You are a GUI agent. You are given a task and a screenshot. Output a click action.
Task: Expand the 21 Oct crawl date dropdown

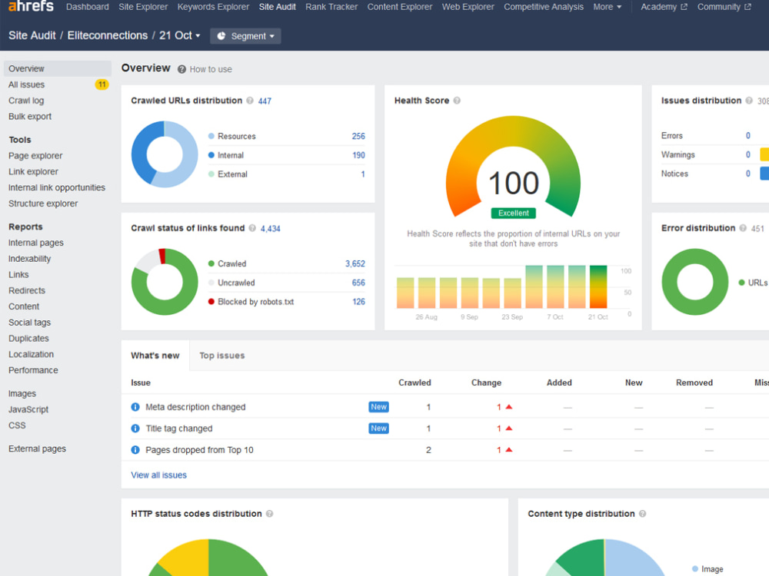pos(179,36)
